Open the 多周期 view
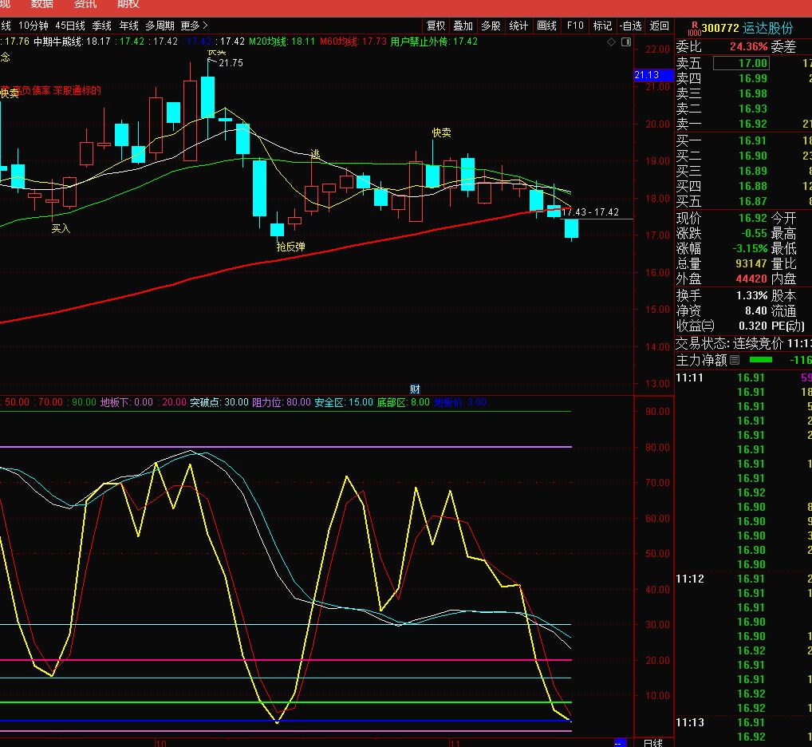Screen dimensions: 812x747 (x=160, y=26)
